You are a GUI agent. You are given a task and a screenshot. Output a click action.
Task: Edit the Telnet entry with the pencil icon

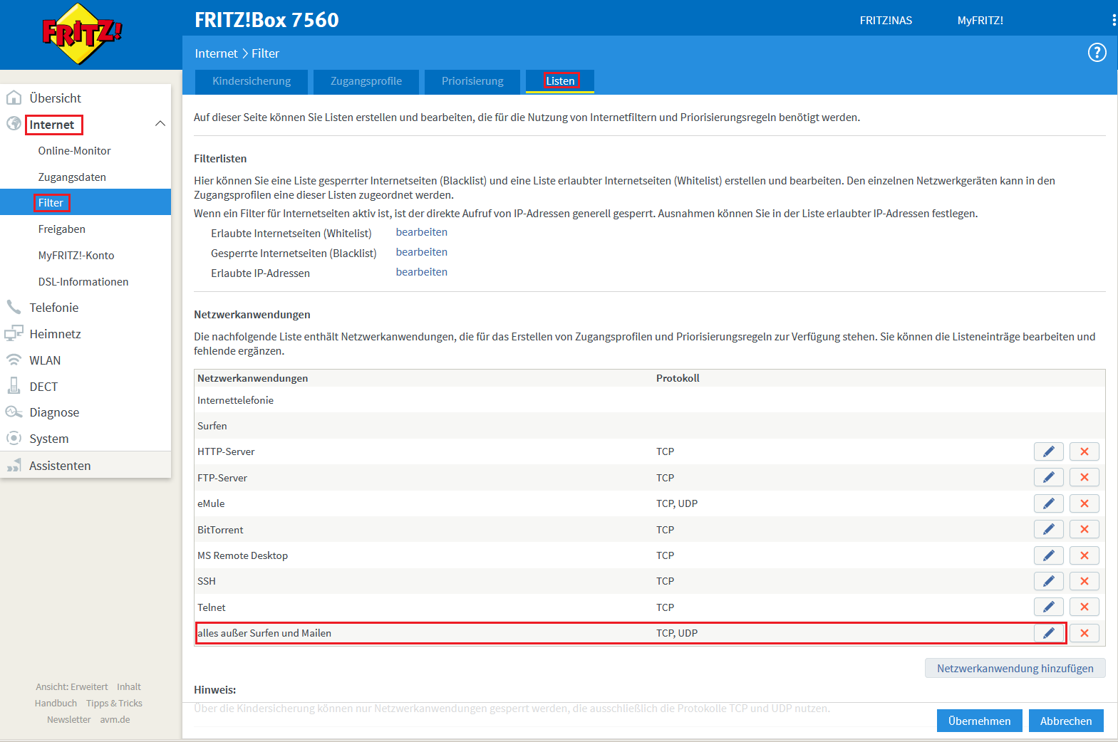point(1048,607)
